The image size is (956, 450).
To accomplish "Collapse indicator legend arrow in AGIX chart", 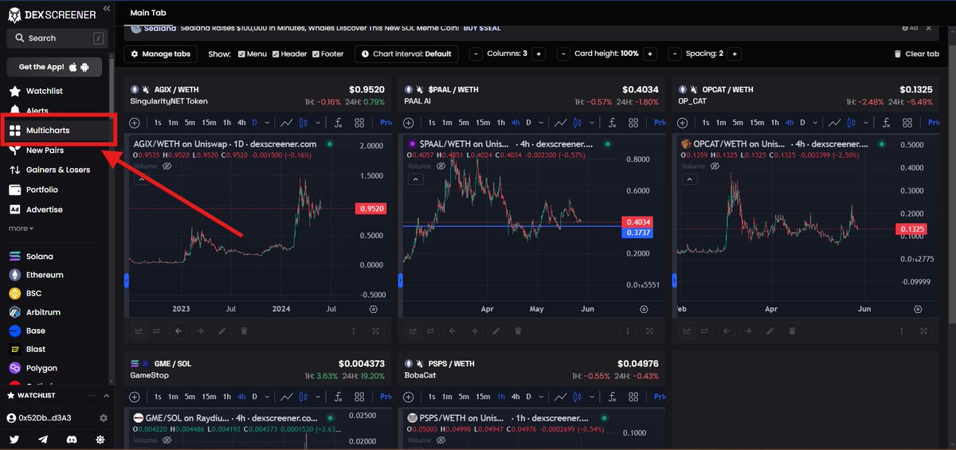I will (x=141, y=181).
